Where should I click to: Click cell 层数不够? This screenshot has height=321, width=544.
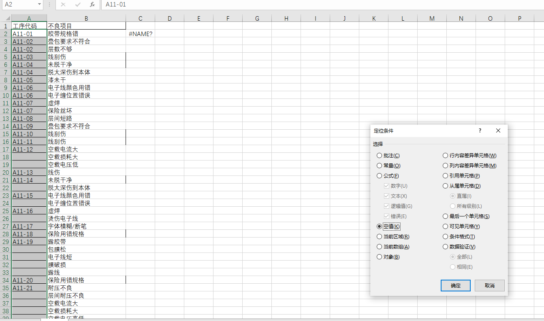(x=86, y=49)
